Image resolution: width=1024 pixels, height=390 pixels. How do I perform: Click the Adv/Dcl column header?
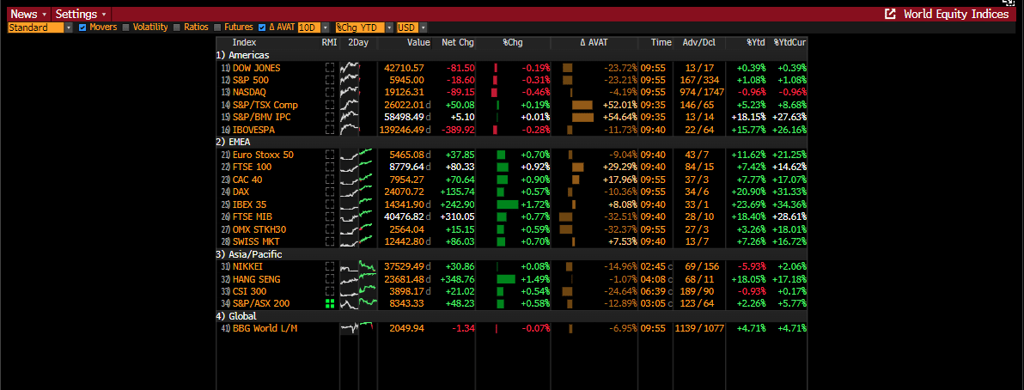pyautogui.click(x=698, y=42)
